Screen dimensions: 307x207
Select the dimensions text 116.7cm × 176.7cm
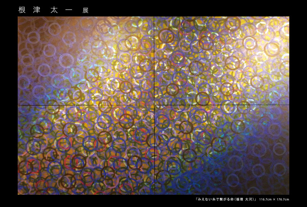(274, 199)
